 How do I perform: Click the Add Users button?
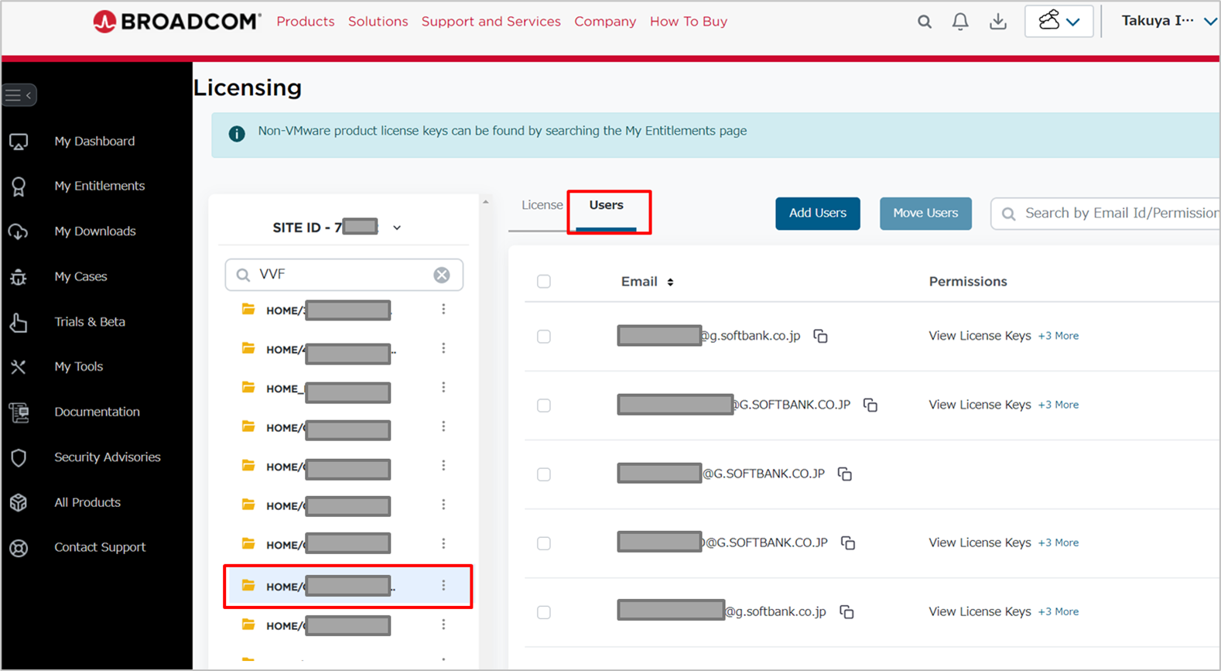[x=818, y=214]
